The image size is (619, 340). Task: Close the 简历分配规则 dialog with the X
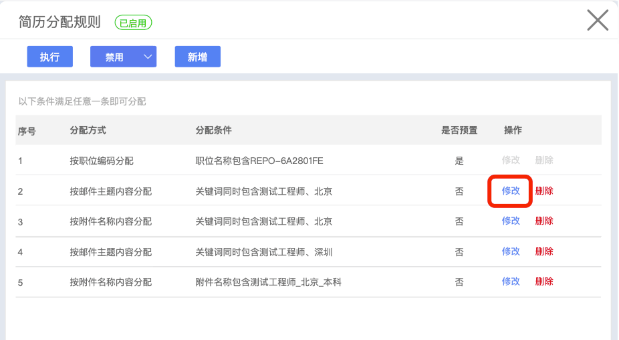click(597, 20)
